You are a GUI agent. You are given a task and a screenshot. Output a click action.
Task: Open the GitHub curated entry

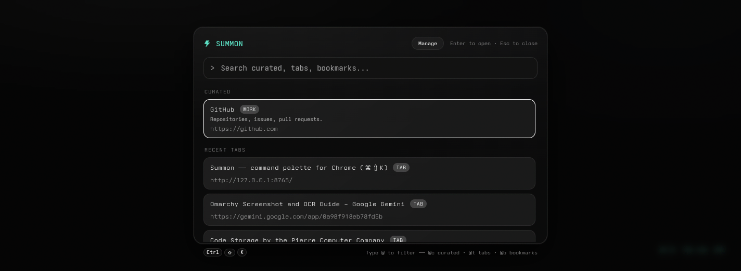tap(369, 118)
